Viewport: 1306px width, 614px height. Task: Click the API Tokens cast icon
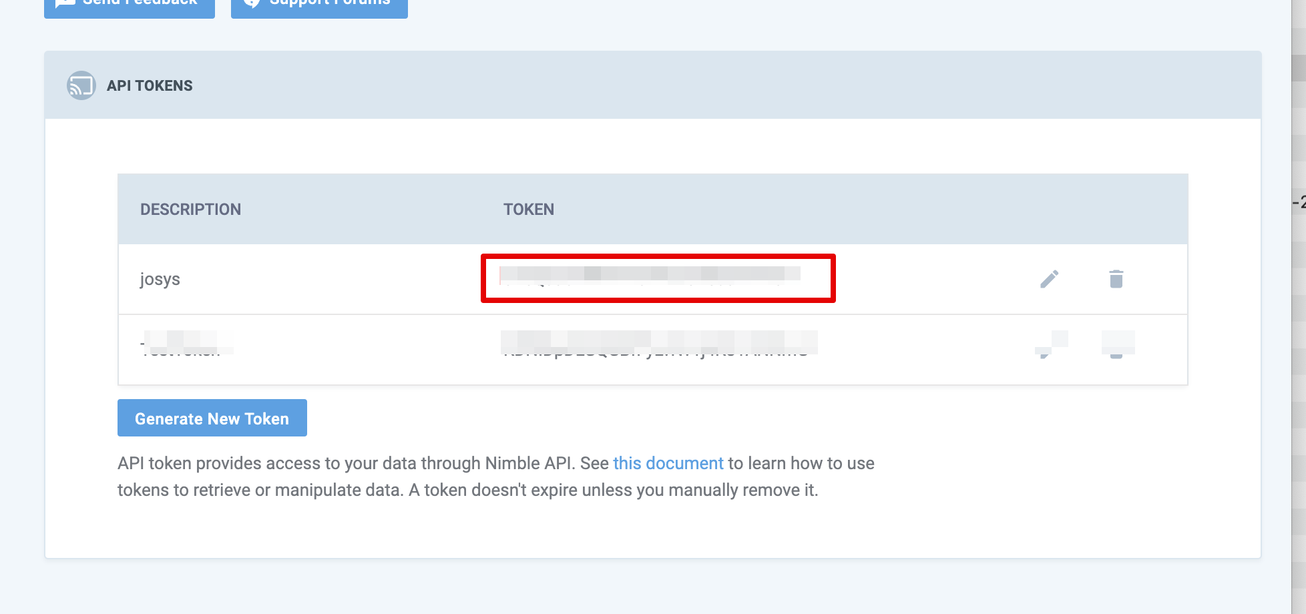click(81, 85)
